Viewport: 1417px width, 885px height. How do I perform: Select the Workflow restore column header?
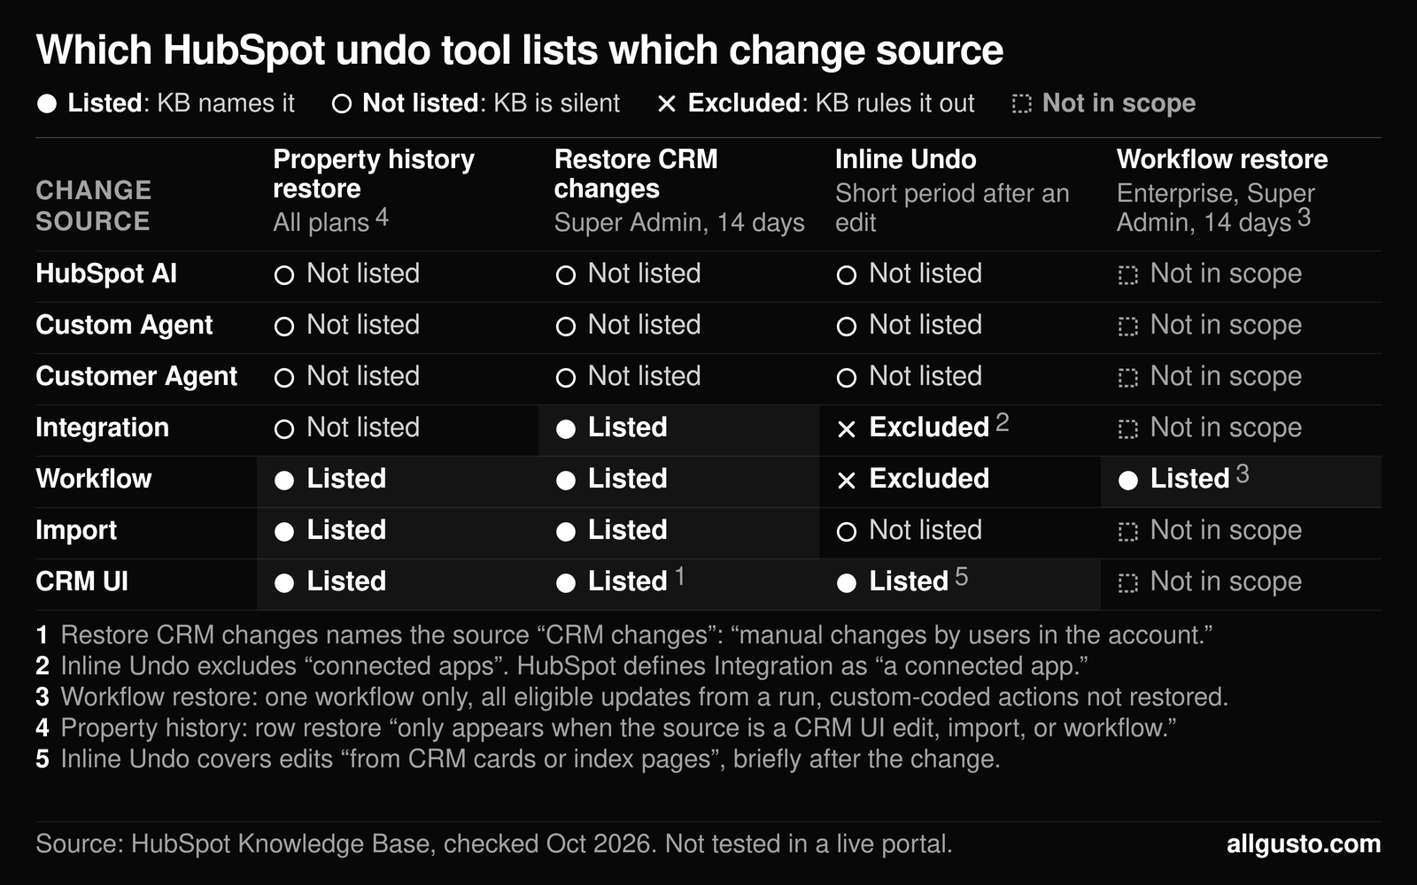tap(1222, 159)
